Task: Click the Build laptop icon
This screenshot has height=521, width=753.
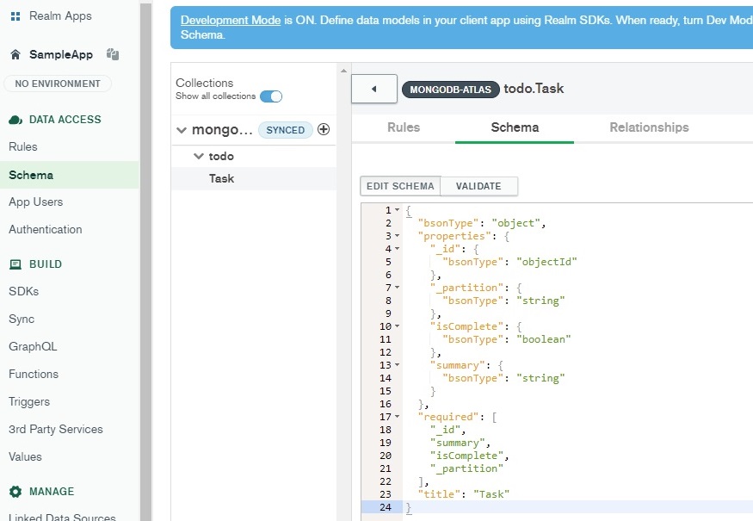Action: tap(15, 264)
